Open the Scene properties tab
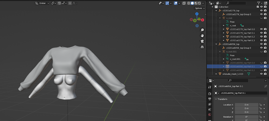269x121 pixels. pos(209,109)
